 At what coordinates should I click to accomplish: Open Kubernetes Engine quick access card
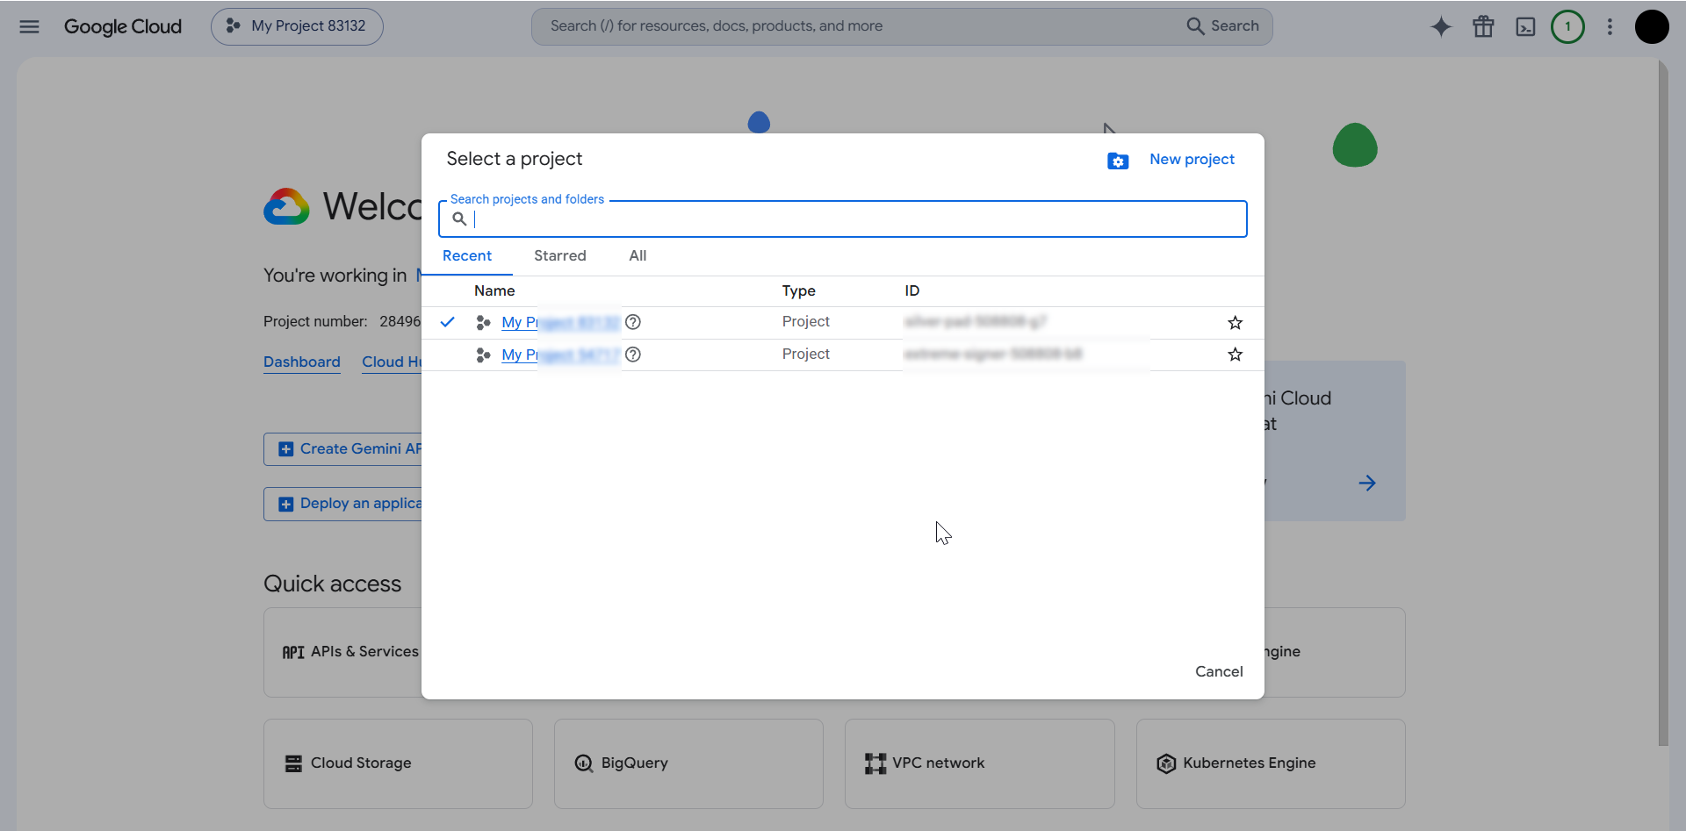tap(1271, 763)
